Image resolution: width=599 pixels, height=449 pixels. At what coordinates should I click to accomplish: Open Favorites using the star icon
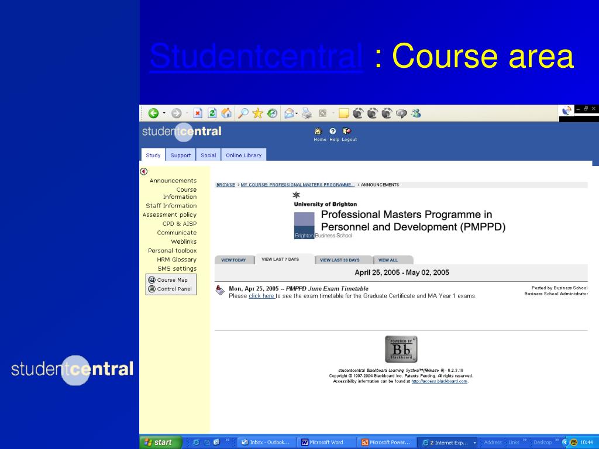[257, 113]
